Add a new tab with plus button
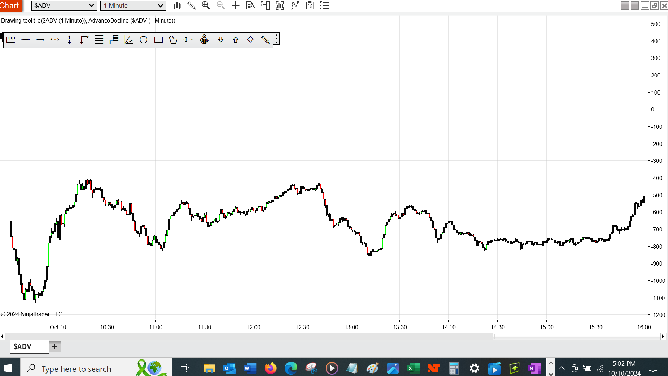 tap(55, 346)
